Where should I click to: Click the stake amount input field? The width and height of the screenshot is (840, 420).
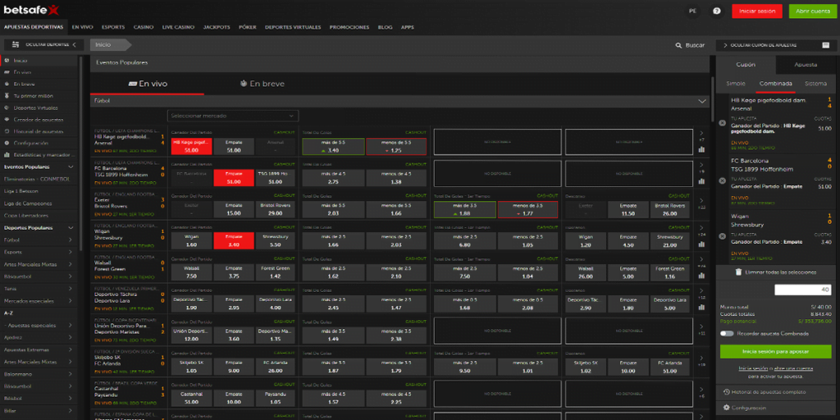(803, 290)
